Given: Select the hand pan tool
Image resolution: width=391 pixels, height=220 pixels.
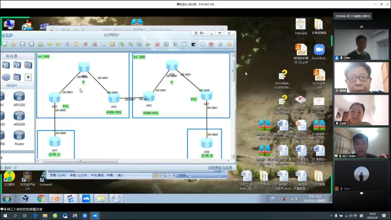Looking at the screenshot, I should tap(76, 44).
